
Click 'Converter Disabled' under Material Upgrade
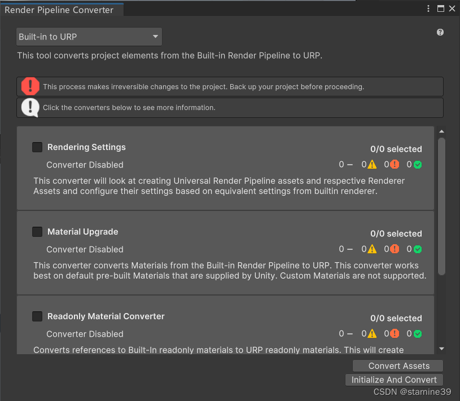click(85, 249)
